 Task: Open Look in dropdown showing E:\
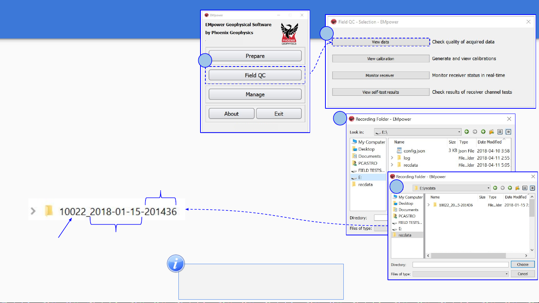tap(418, 132)
